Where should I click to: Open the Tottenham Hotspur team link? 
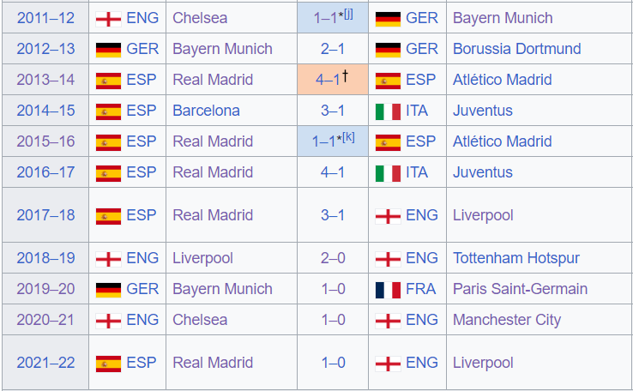pyautogui.click(x=516, y=258)
